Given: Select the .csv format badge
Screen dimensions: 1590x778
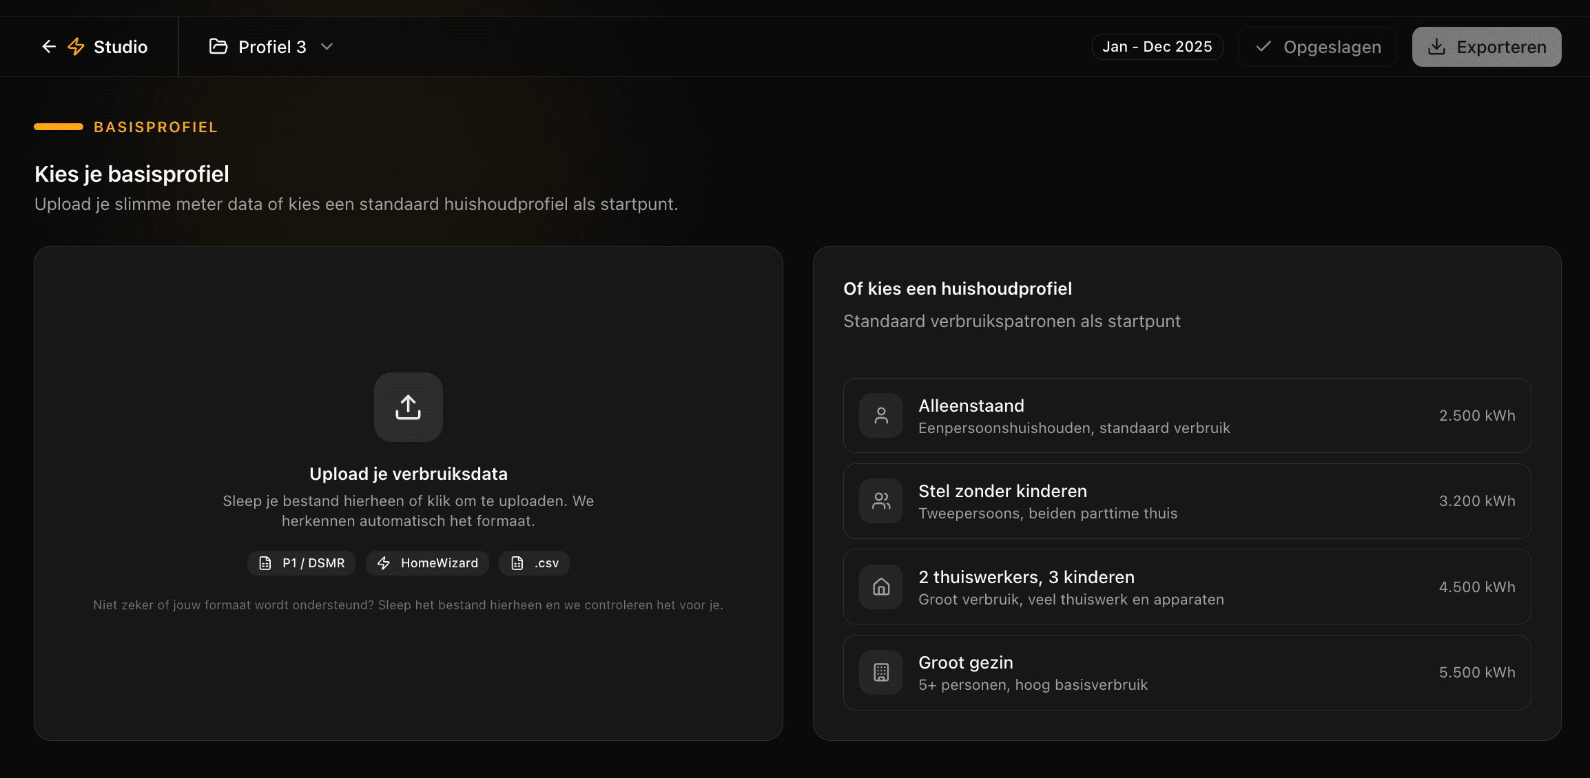Looking at the screenshot, I should click(534, 563).
